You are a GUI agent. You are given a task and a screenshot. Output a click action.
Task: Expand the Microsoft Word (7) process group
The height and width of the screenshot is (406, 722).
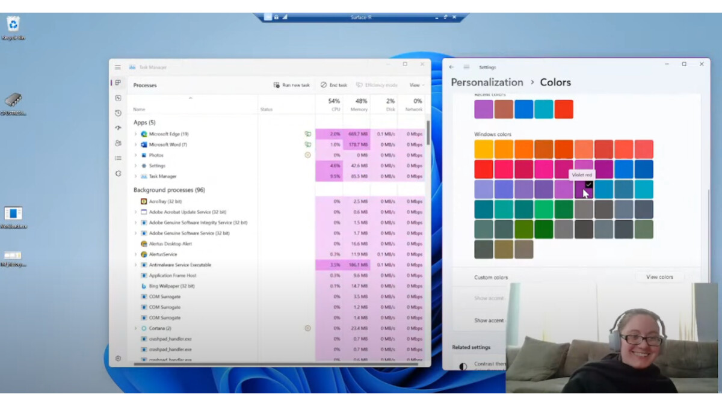point(135,144)
